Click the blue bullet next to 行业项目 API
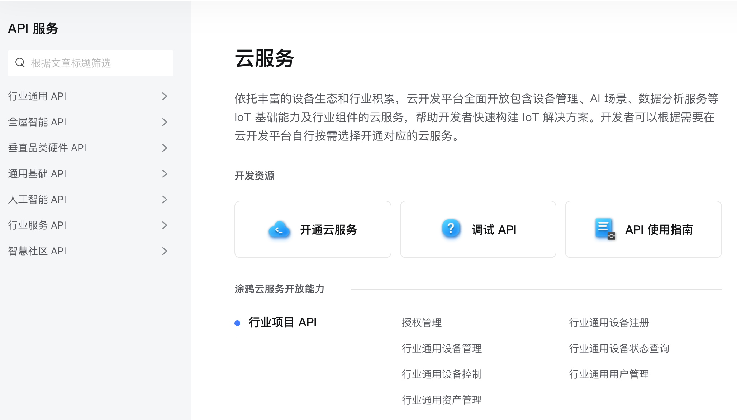This screenshot has width=737, height=420. pyautogui.click(x=237, y=323)
